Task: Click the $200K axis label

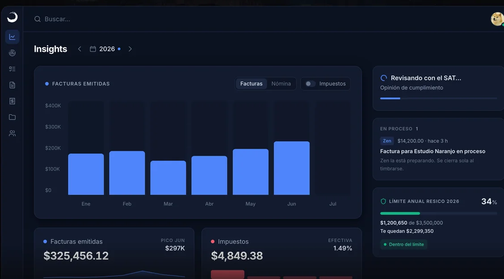Action: pyautogui.click(x=53, y=148)
